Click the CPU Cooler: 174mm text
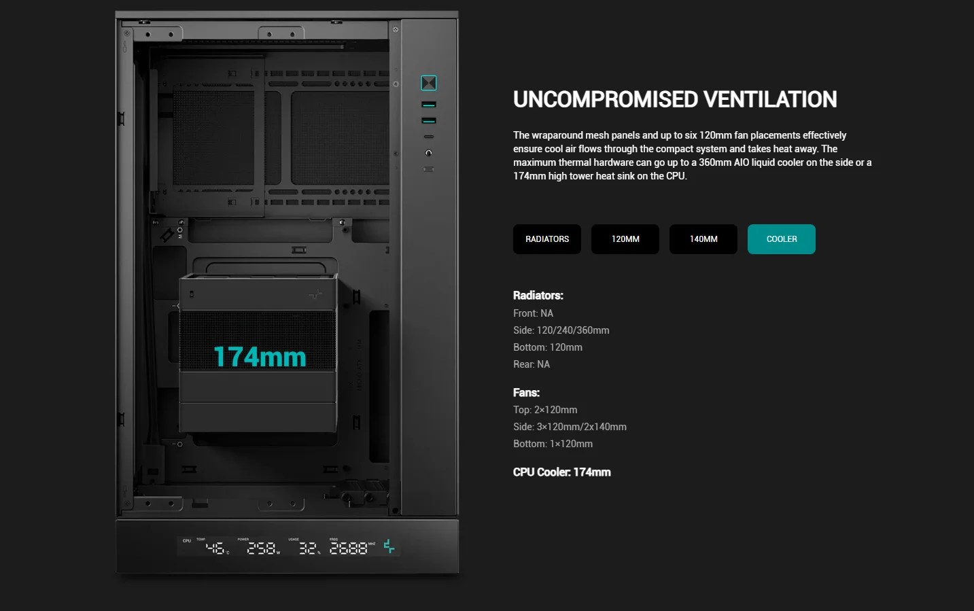 (562, 472)
